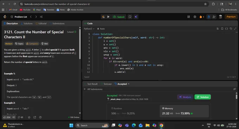Click the invite user icon
Screen dimensions: 239x129
(214, 17)
